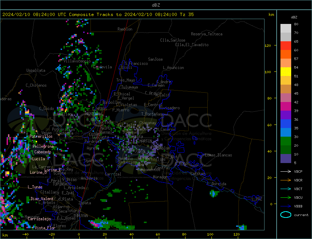312x239 pixels.
Task: Click the Carrizalejo label
Action: click(x=39, y=219)
